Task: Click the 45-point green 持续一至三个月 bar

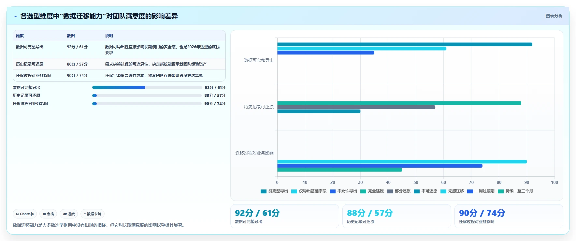Action: (x=339, y=170)
